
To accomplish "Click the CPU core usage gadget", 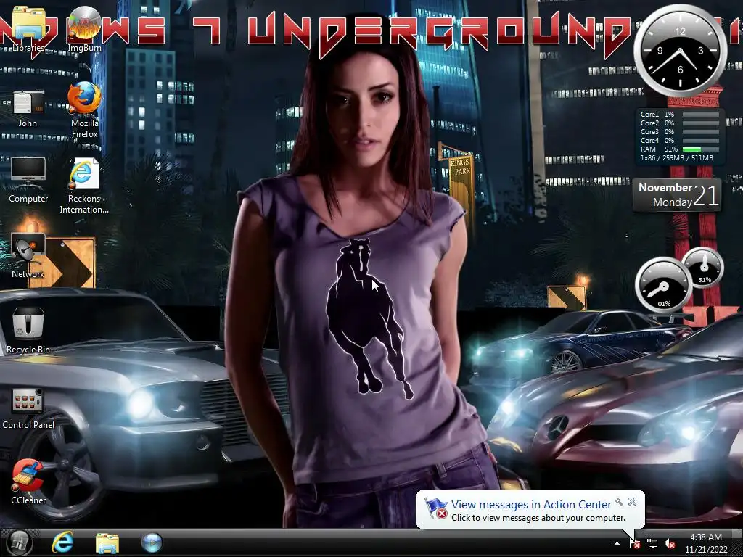I will click(680, 136).
